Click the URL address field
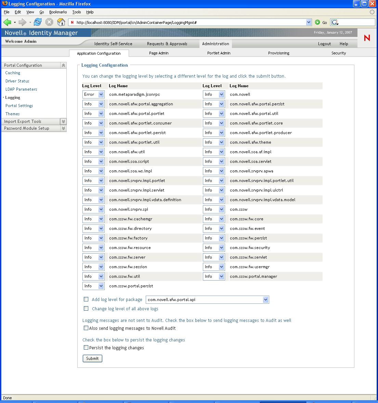The width and height of the screenshot is (378, 403). (x=190, y=22)
